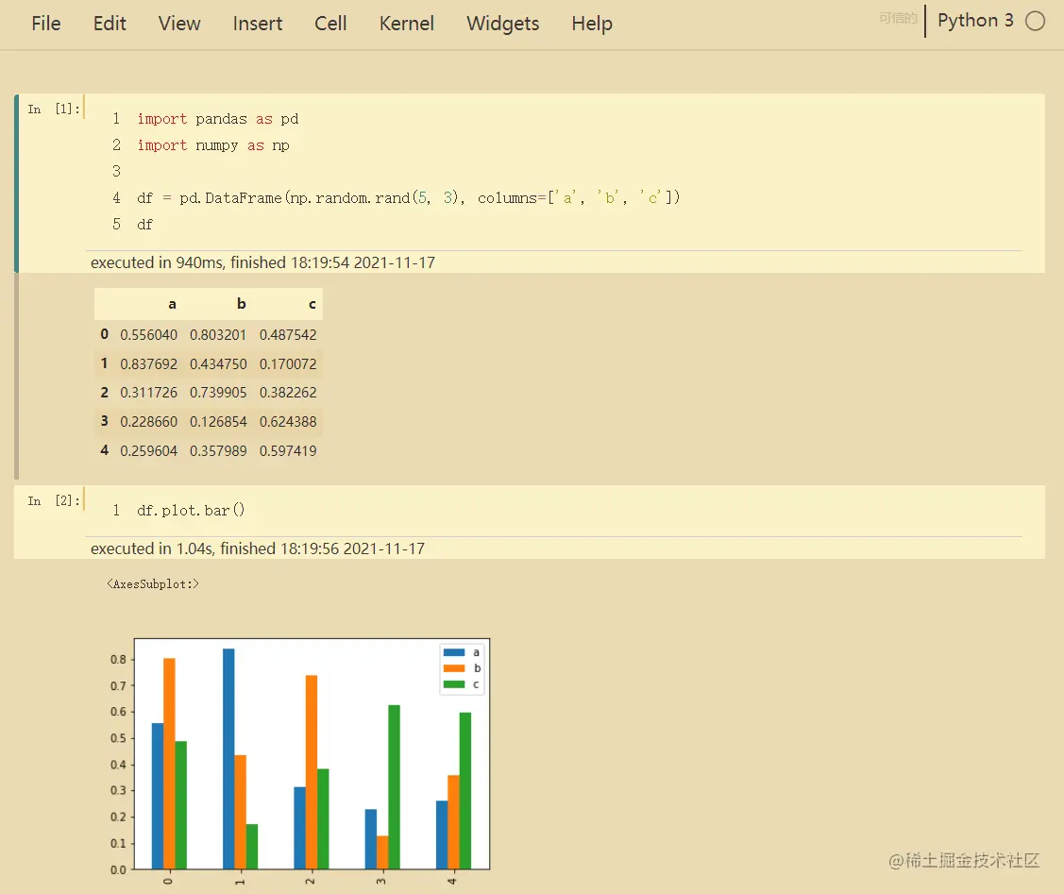Click the green 'c' legend swatch
The height and width of the screenshot is (894, 1064).
[x=454, y=684]
